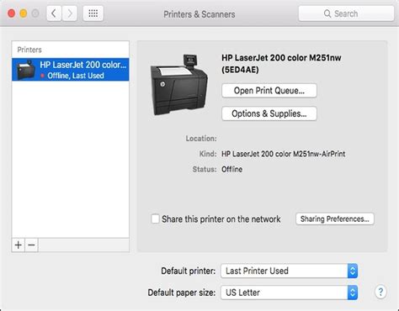
Task: Click the arrows on the Last Printer Used selector
Action: (x=353, y=271)
